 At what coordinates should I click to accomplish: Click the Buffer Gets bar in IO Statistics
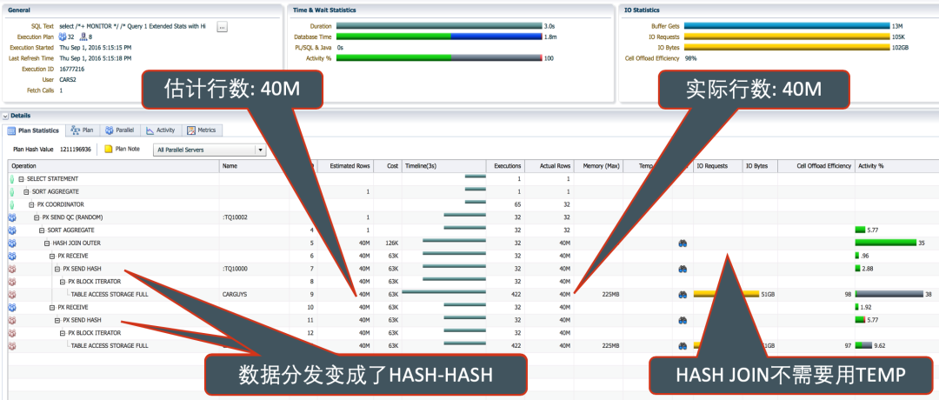pos(787,26)
